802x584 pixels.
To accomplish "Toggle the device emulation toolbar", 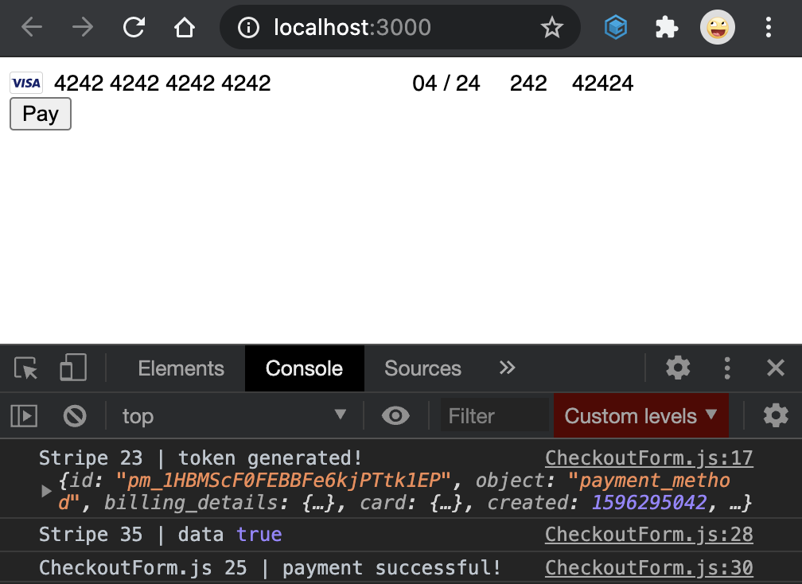I will [72, 368].
